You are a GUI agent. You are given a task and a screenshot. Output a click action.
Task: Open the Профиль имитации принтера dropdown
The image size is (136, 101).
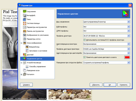(x=107, y=49)
